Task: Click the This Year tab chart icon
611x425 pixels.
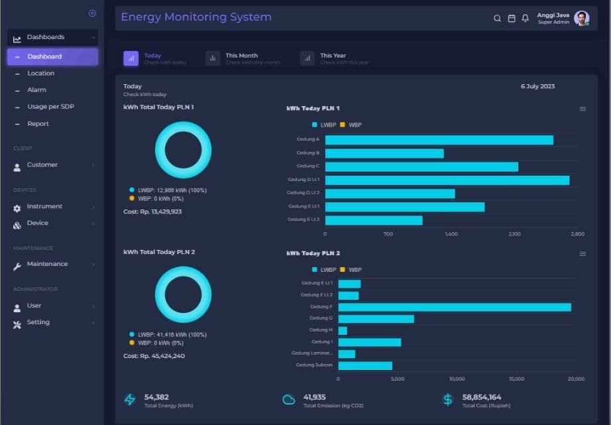Action: 307,58
